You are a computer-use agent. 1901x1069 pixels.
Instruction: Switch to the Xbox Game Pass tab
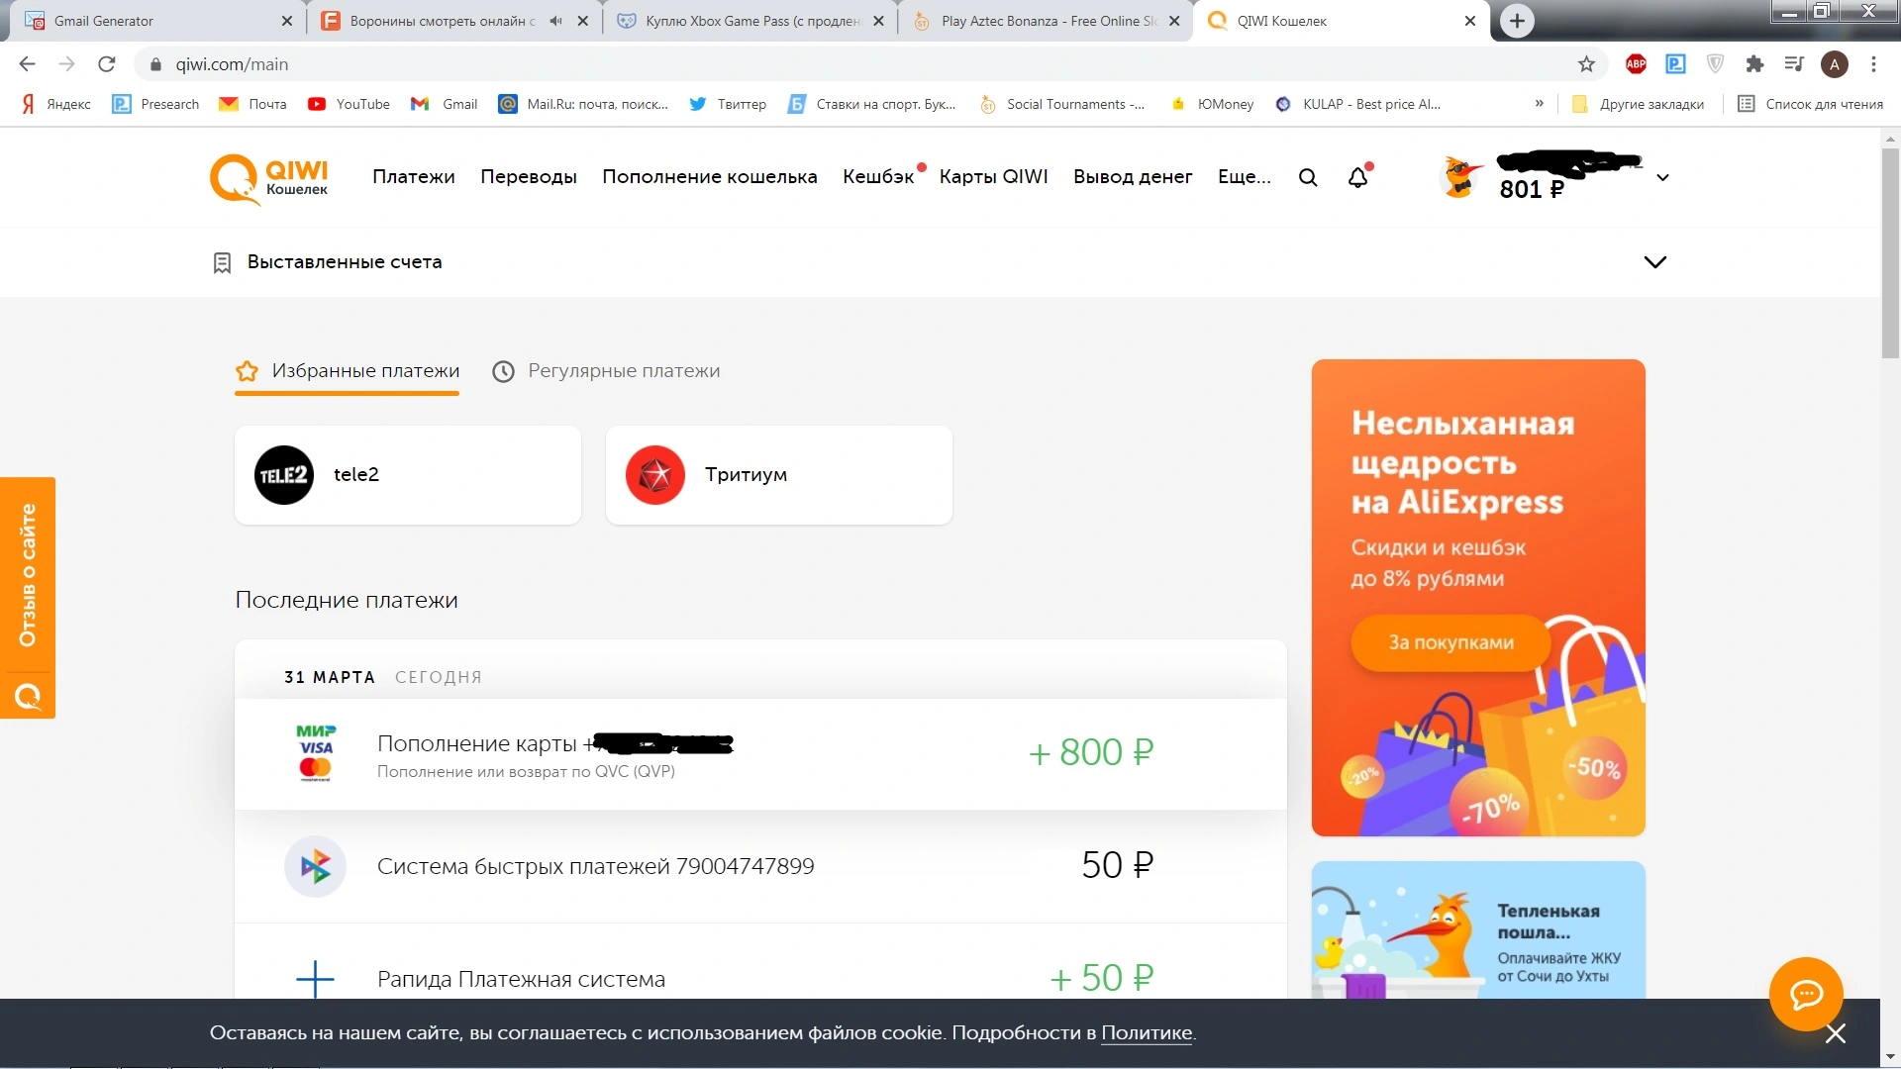(750, 21)
